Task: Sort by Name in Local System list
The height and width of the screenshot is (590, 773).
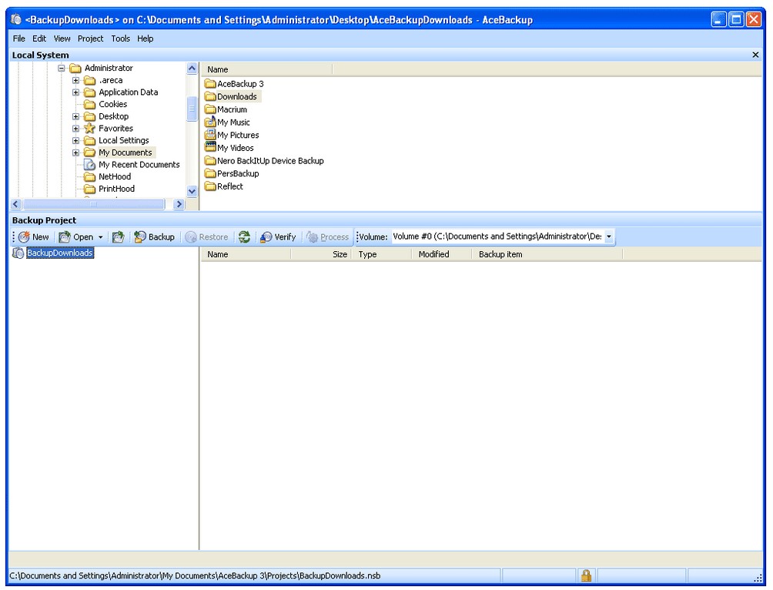Action: [x=266, y=69]
